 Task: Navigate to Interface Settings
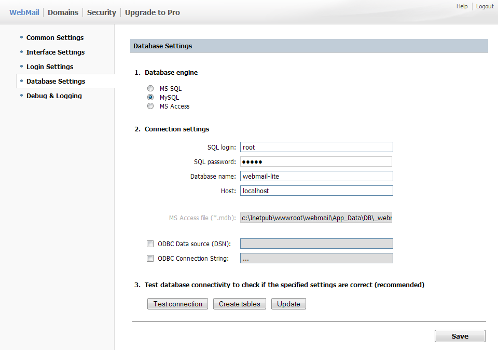coord(56,52)
